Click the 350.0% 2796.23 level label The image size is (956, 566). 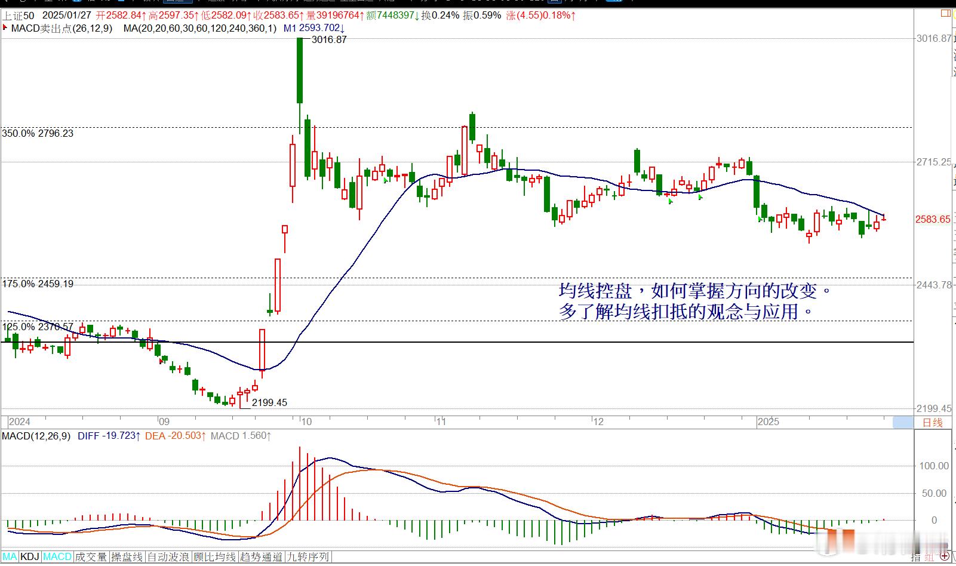point(38,133)
